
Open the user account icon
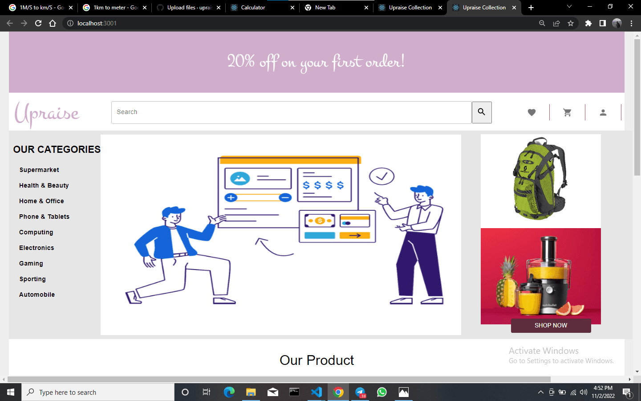click(x=603, y=112)
